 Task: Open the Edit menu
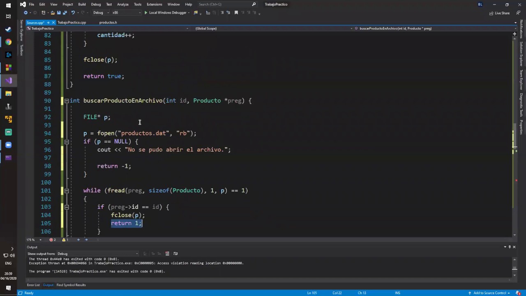(42, 4)
